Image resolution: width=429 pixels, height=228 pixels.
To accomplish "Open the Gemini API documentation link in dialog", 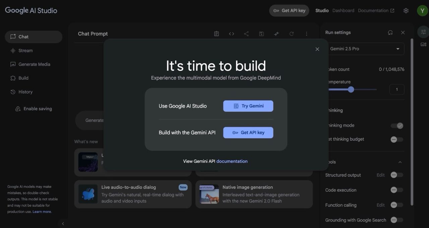I will (232, 161).
